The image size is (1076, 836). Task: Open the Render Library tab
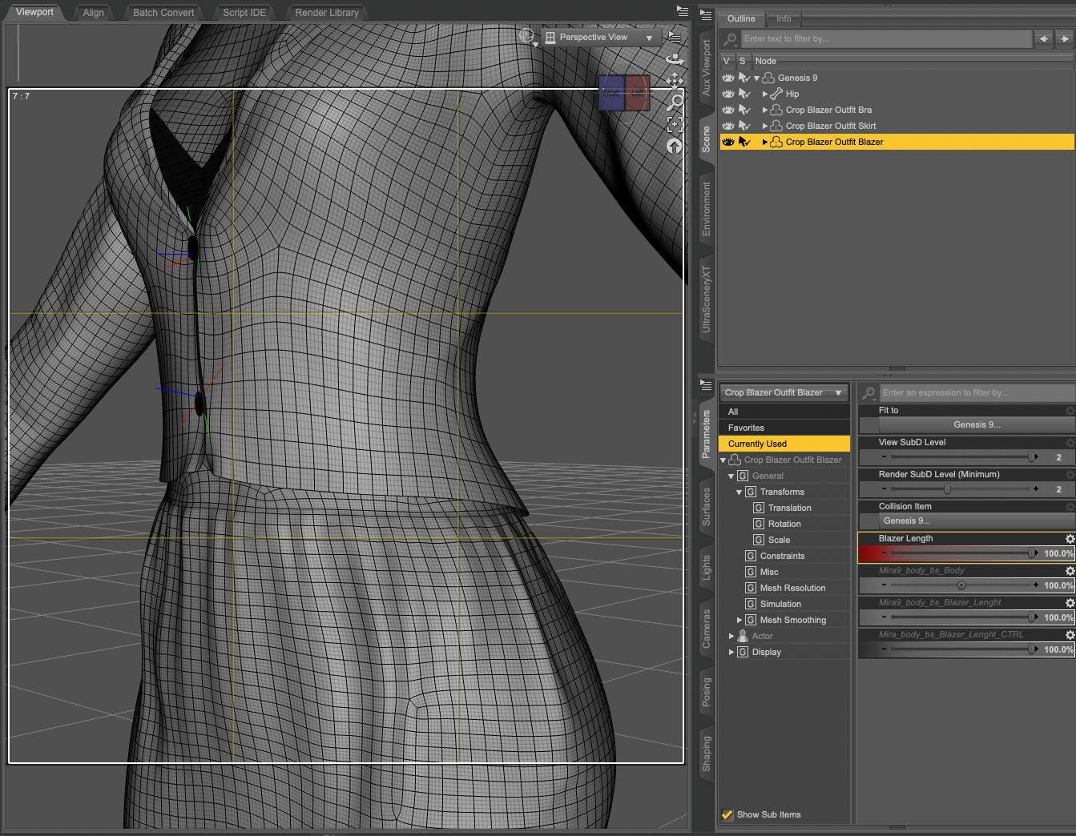(327, 13)
